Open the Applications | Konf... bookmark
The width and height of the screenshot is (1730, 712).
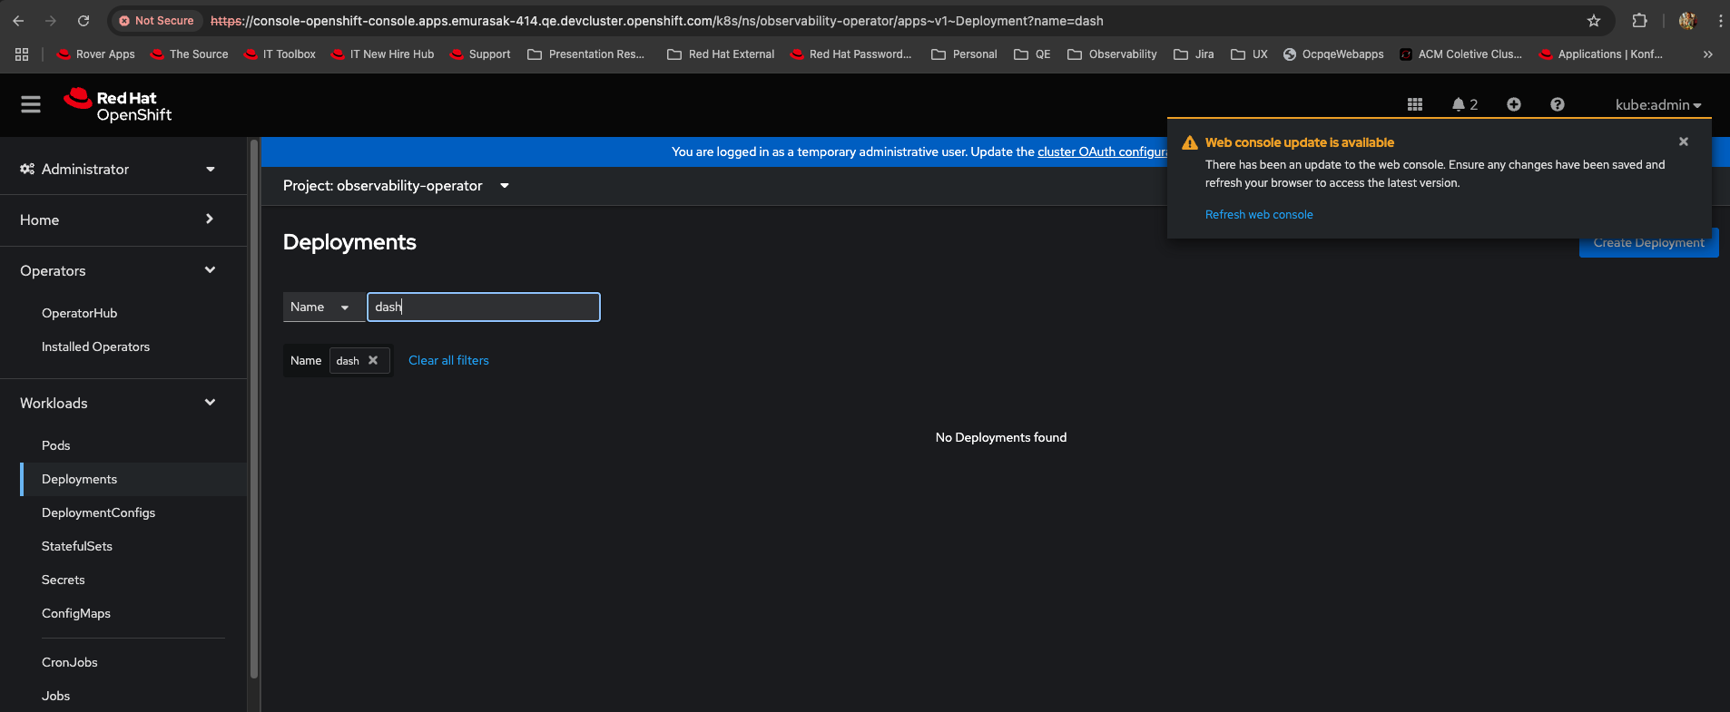1601,54
